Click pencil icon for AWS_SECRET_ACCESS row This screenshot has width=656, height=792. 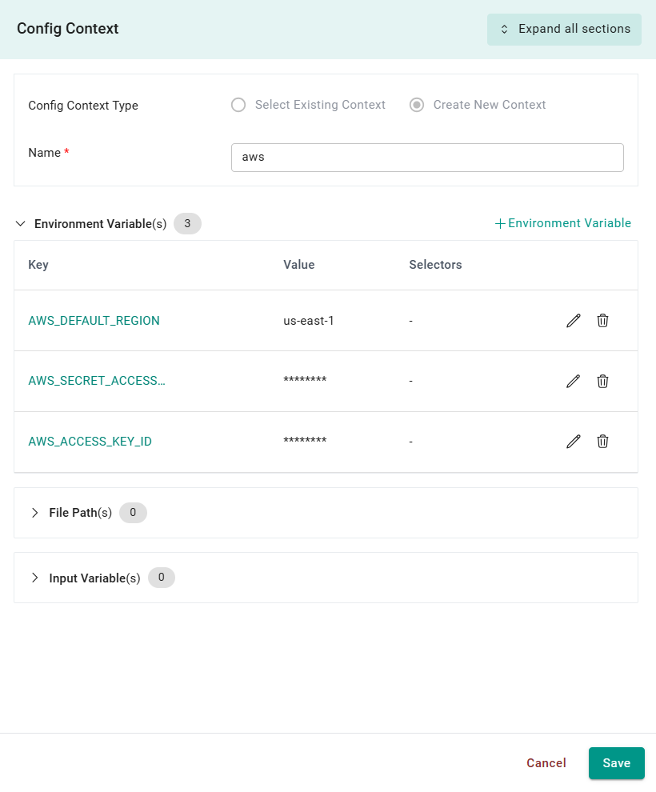[573, 382]
